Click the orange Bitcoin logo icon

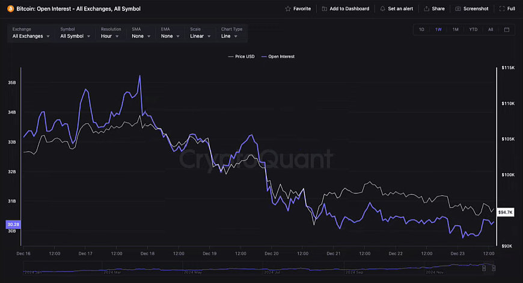click(10, 8)
